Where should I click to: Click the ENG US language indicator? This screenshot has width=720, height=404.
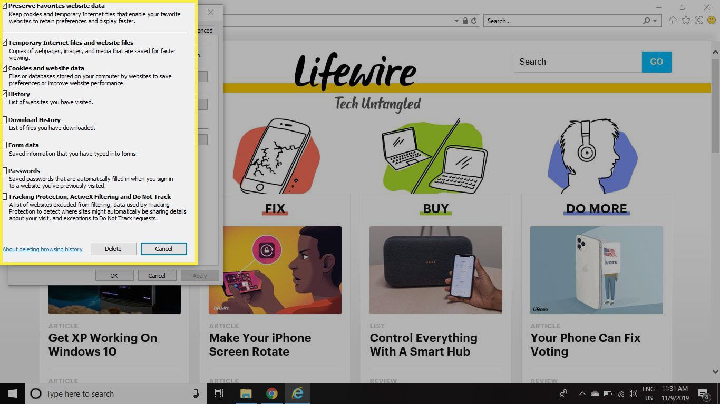click(648, 393)
